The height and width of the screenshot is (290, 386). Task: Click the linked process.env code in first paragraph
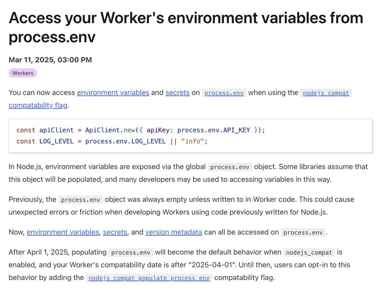point(224,93)
